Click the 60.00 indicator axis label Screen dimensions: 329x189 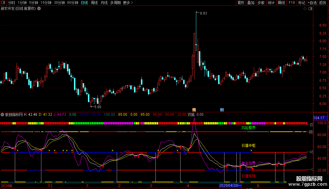pos(322,147)
